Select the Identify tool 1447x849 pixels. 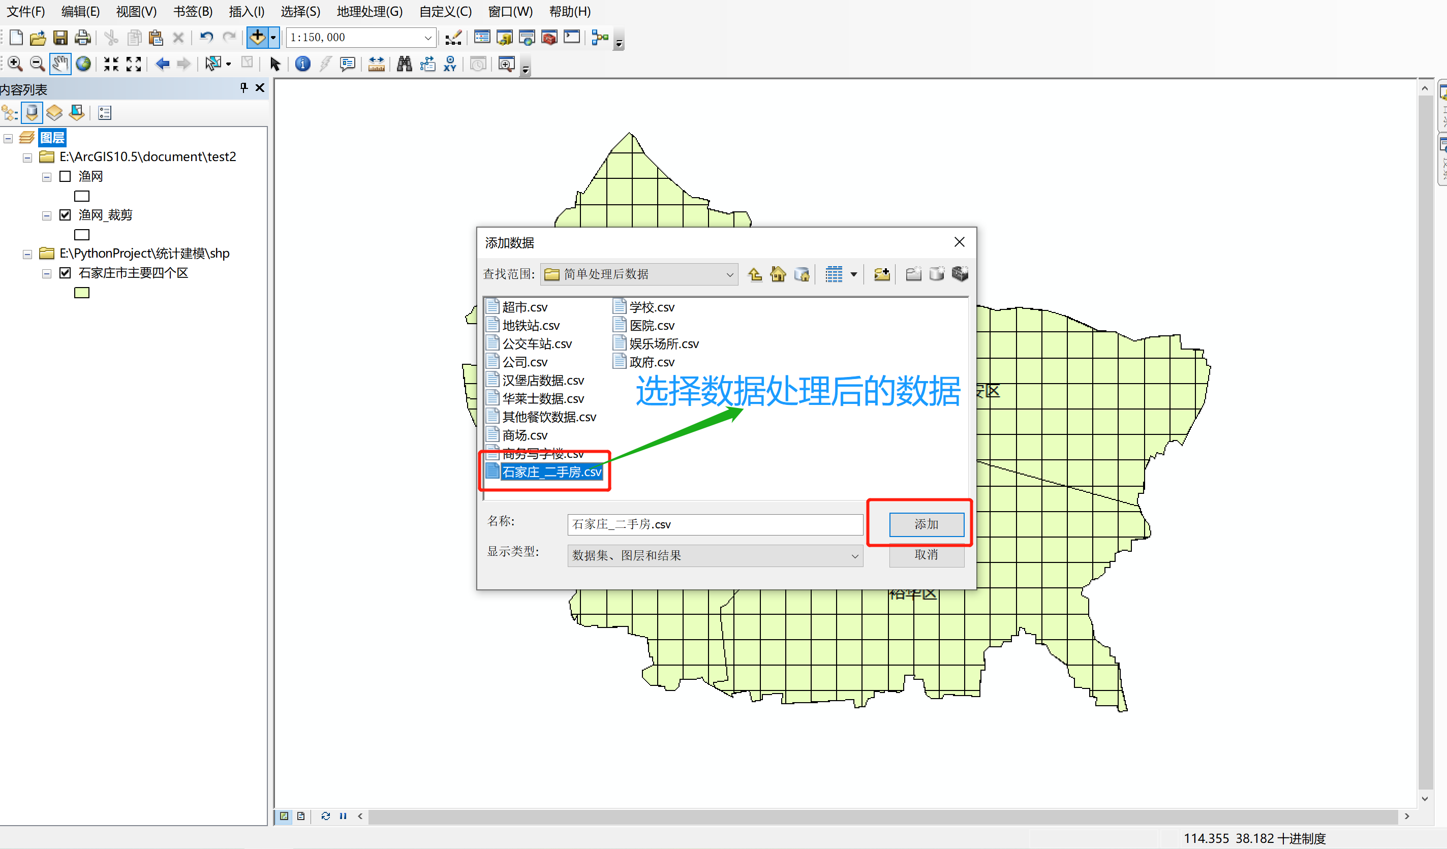[302, 64]
